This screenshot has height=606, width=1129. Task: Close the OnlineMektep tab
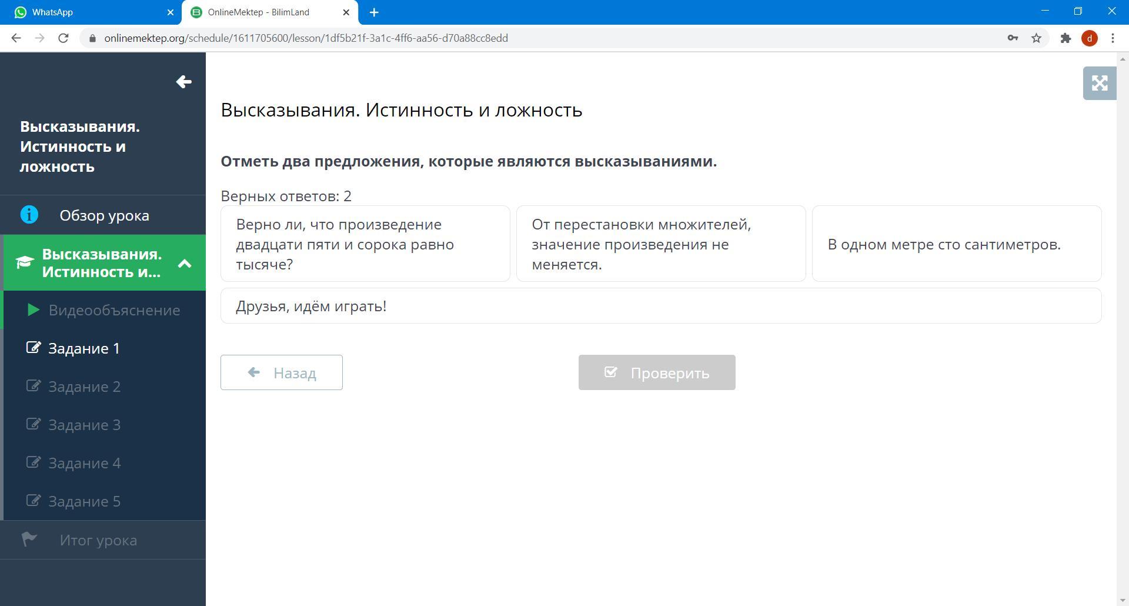tap(346, 12)
